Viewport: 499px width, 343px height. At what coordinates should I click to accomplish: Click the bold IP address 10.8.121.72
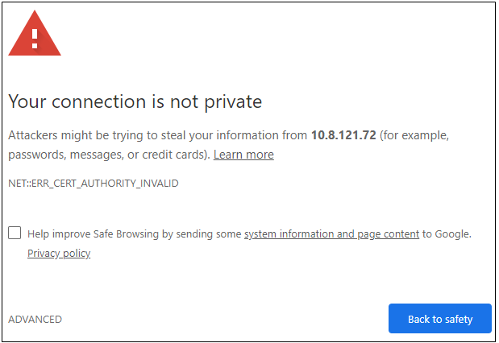click(x=343, y=135)
